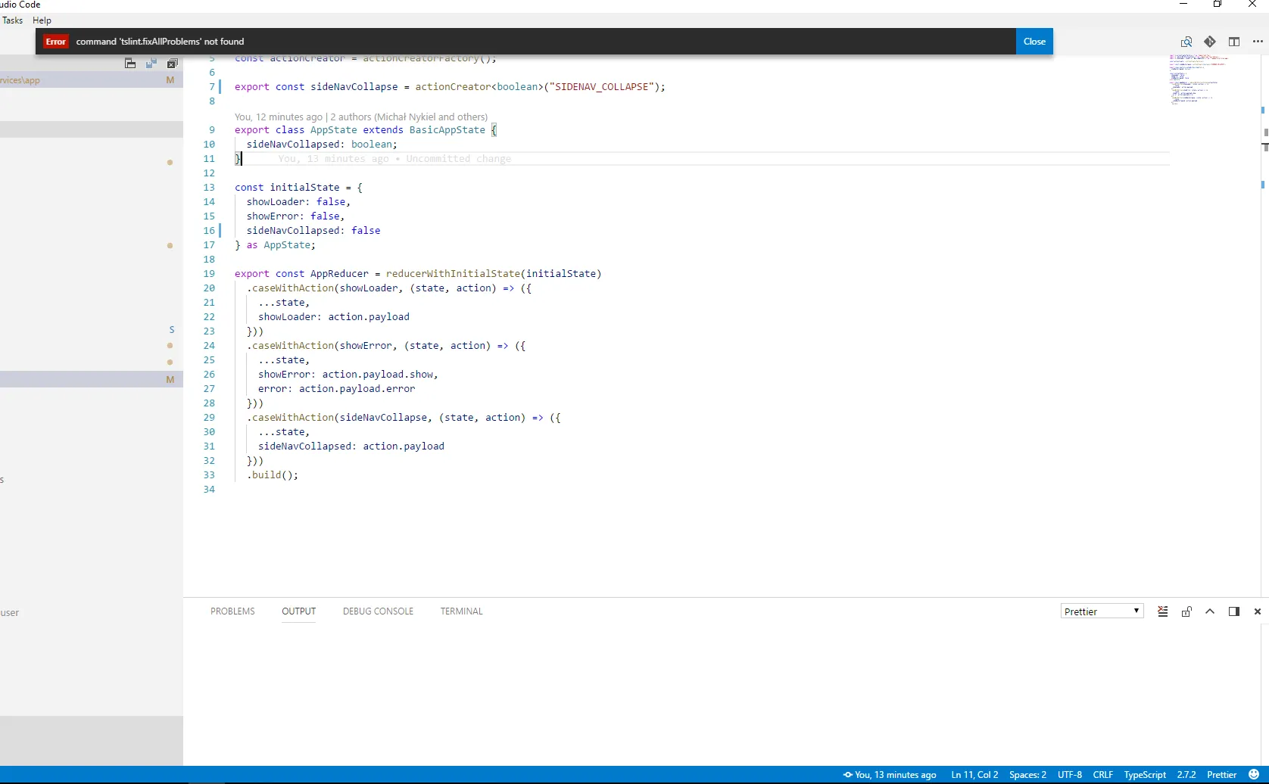The height and width of the screenshot is (784, 1269).
Task: Dismiss the tslint error with Close button
Action: (x=1034, y=42)
